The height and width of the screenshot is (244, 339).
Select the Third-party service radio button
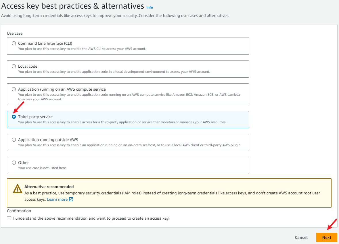click(14, 117)
